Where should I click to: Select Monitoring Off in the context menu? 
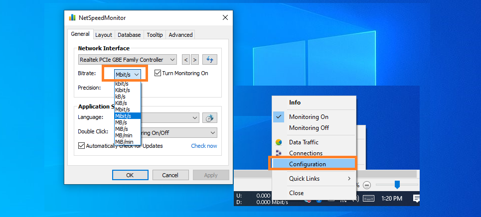tap(314, 127)
